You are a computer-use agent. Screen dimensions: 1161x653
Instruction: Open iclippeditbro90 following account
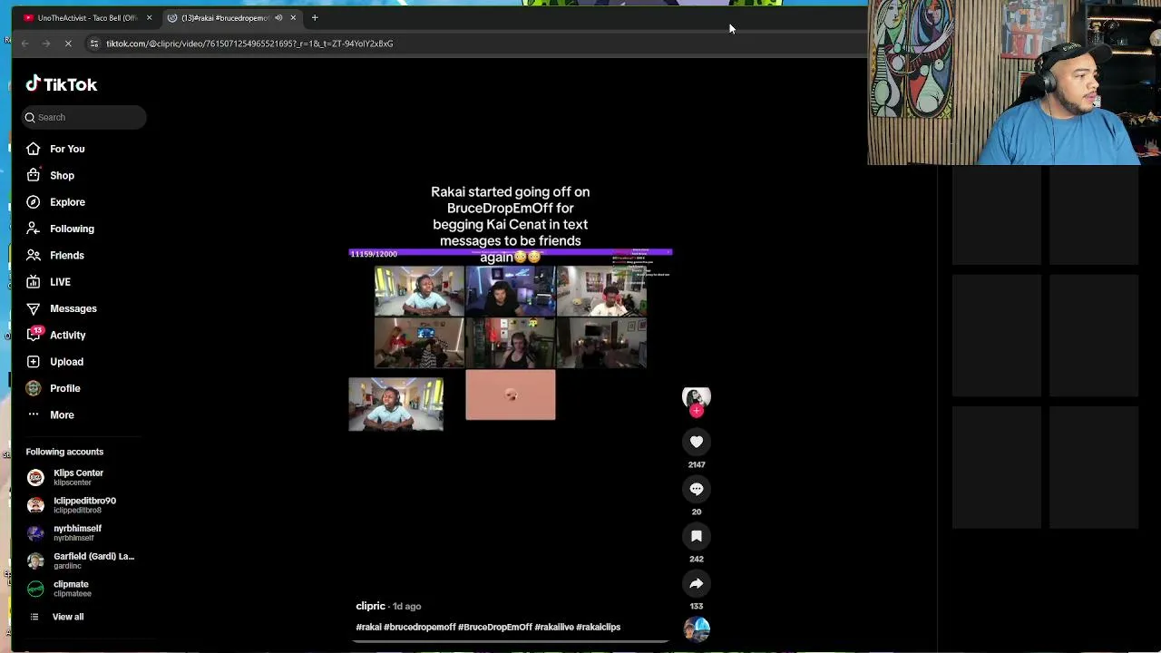pyautogui.click(x=84, y=505)
